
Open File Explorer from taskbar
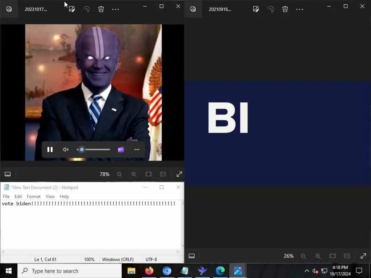tap(131, 271)
